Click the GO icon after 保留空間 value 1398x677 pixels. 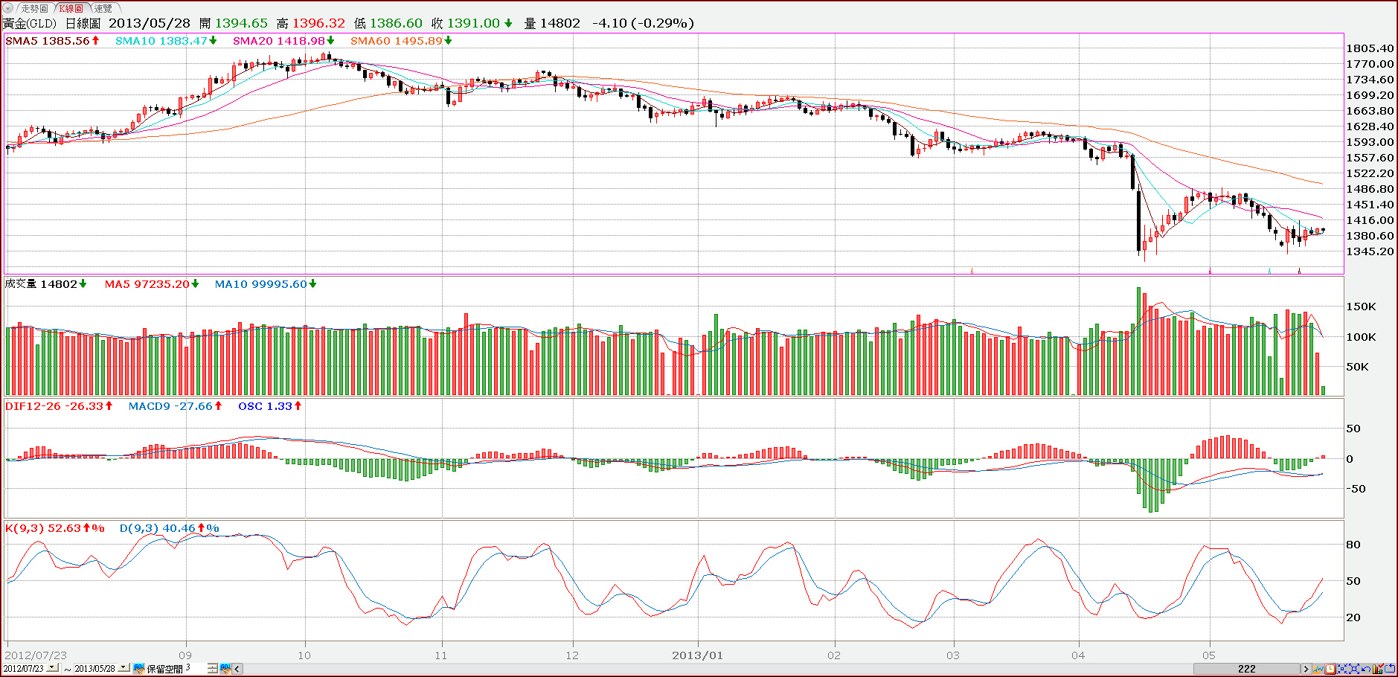point(225,669)
